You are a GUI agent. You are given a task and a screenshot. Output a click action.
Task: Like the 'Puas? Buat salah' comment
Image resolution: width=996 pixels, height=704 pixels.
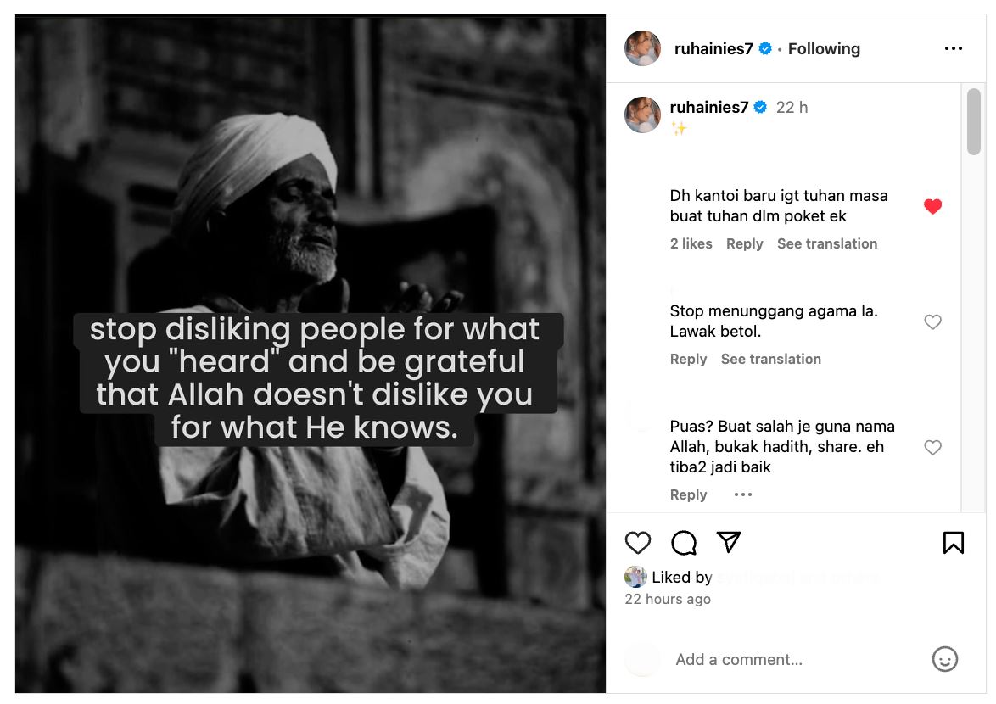click(x=932, y=447)
